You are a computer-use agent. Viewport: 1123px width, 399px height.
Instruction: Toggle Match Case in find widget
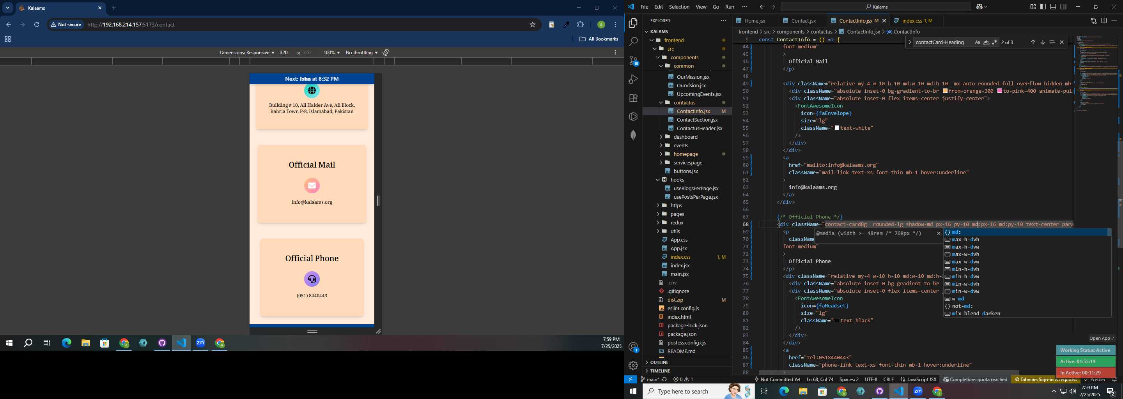point(977,42)
